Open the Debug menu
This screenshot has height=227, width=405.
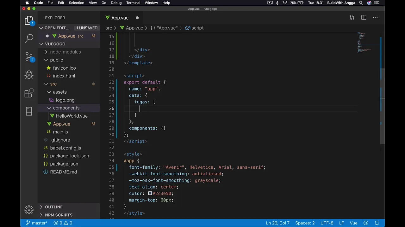(116, 3)
